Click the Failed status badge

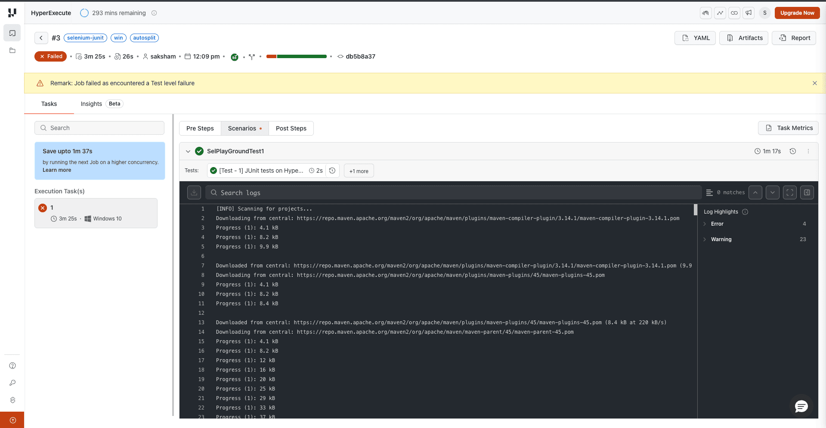pyautogui.click(x=51, y=56)
